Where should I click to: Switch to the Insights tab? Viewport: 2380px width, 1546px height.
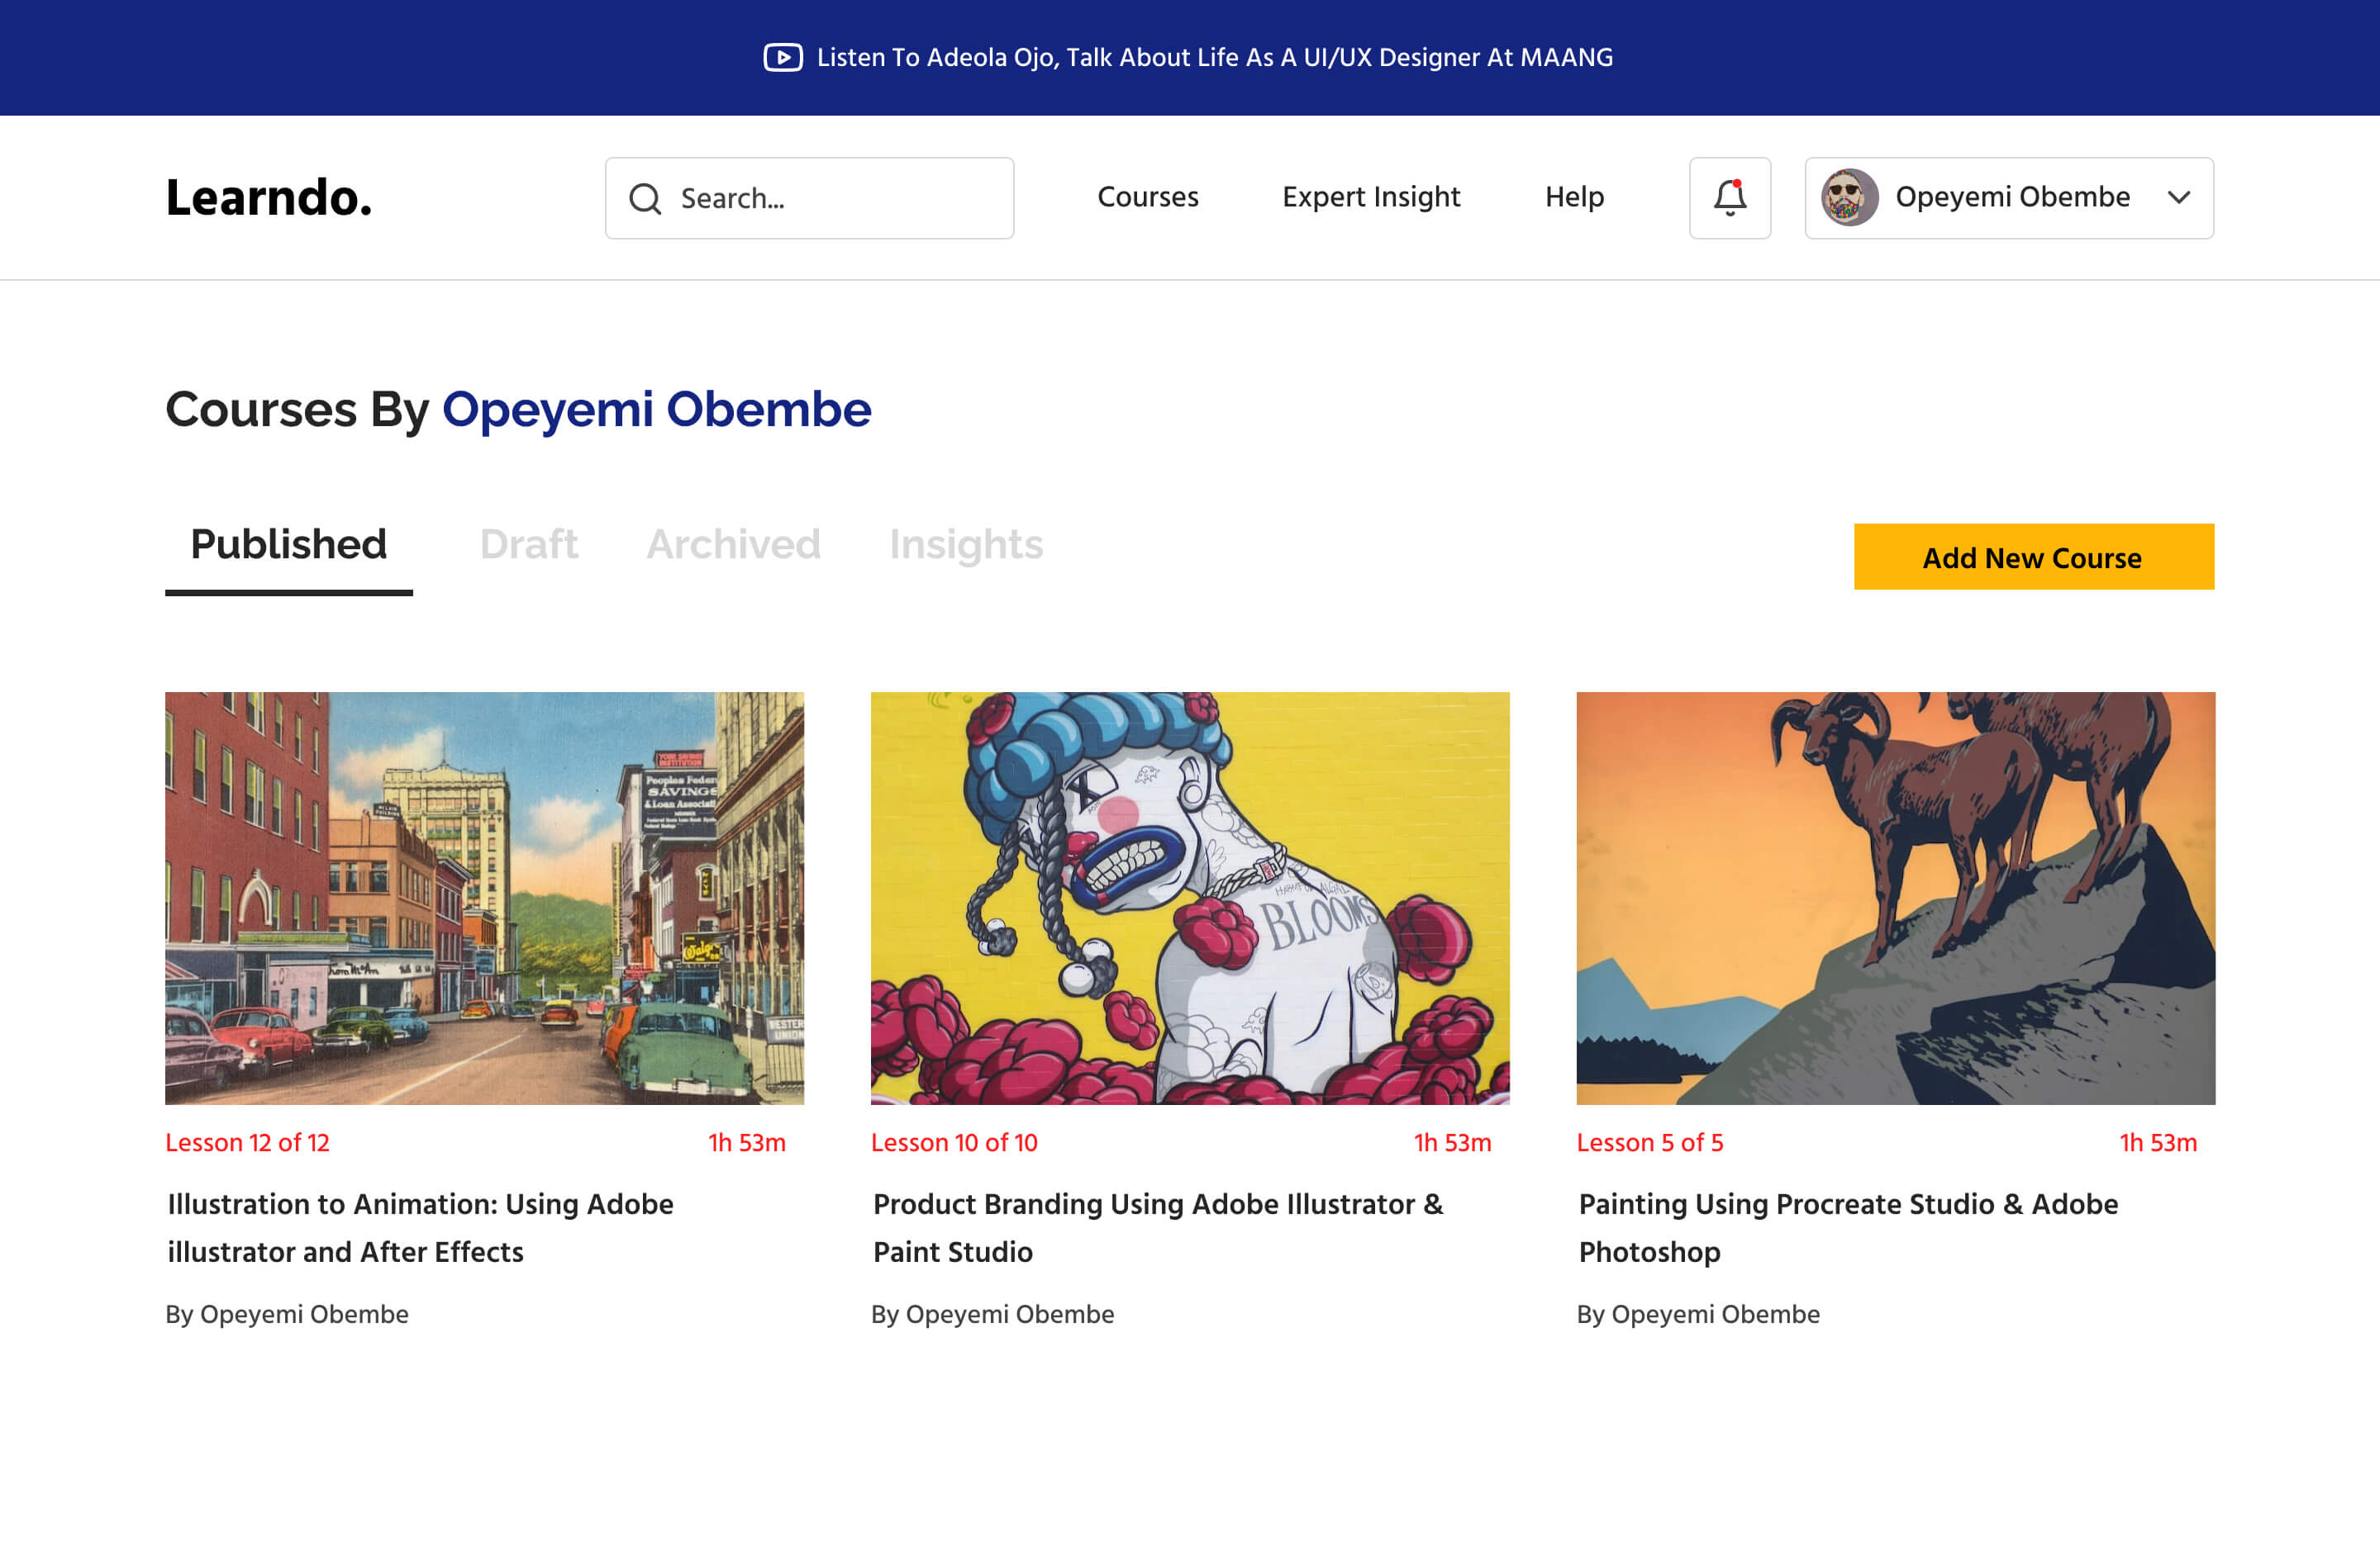click(966, 544)
